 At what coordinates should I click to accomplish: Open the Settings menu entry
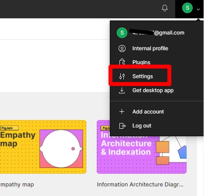(x=143, y=76)
